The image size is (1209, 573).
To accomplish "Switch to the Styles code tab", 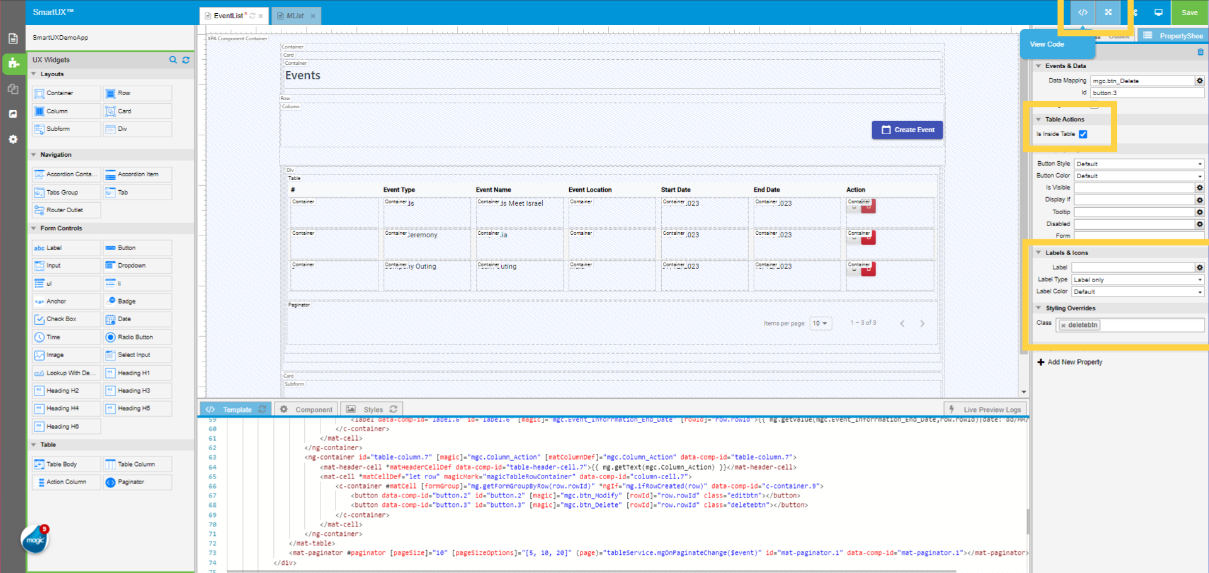I will [373, 409].
